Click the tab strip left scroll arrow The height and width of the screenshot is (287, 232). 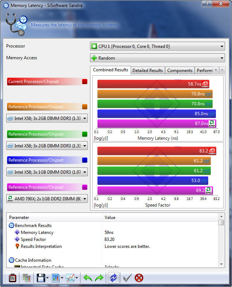[216, 70]
